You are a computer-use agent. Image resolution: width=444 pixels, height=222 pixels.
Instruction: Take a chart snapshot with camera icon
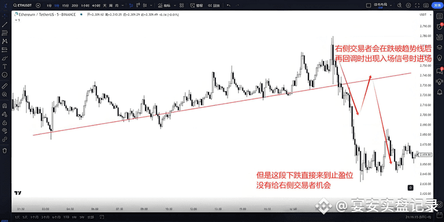(x=426, y=5)
